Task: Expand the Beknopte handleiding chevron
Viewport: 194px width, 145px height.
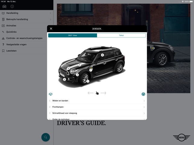Action: (x=50, y=19)
